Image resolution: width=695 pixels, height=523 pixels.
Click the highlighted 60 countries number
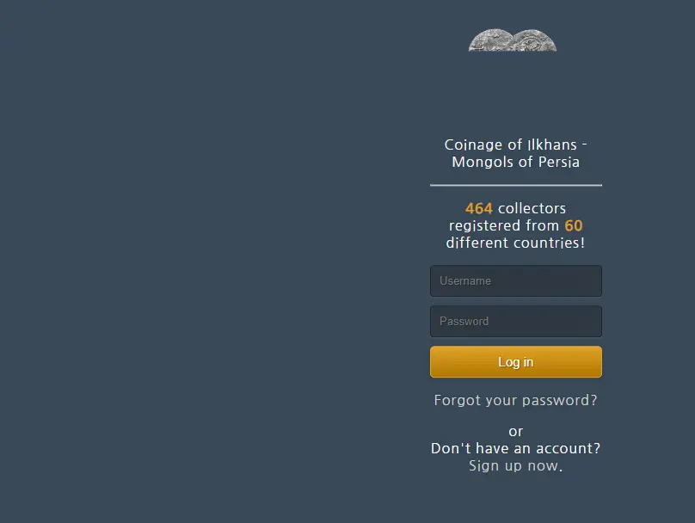[x=574, y=225]
